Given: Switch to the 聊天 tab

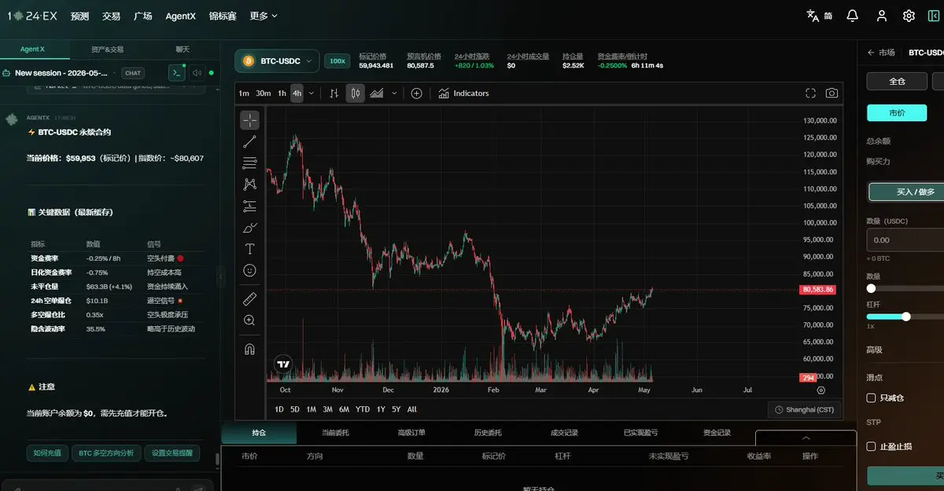Looking at the screenshot, I should tap(183, 49).
